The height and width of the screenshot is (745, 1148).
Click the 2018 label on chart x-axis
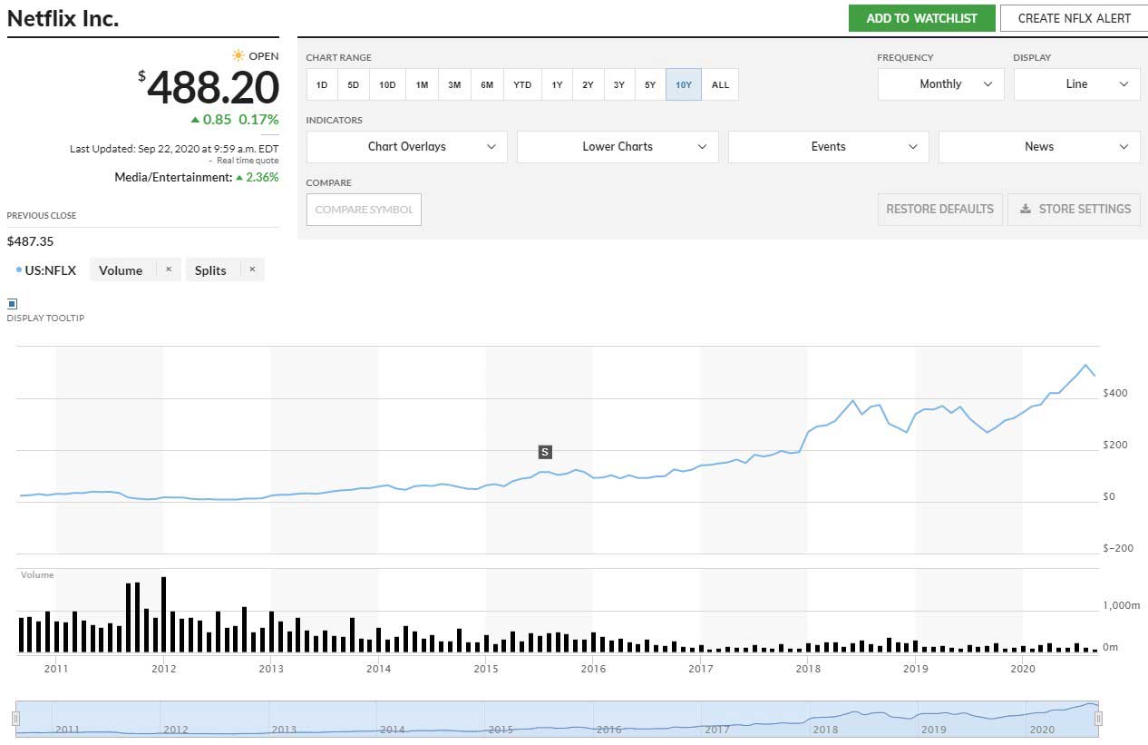[x=808, y=669]
